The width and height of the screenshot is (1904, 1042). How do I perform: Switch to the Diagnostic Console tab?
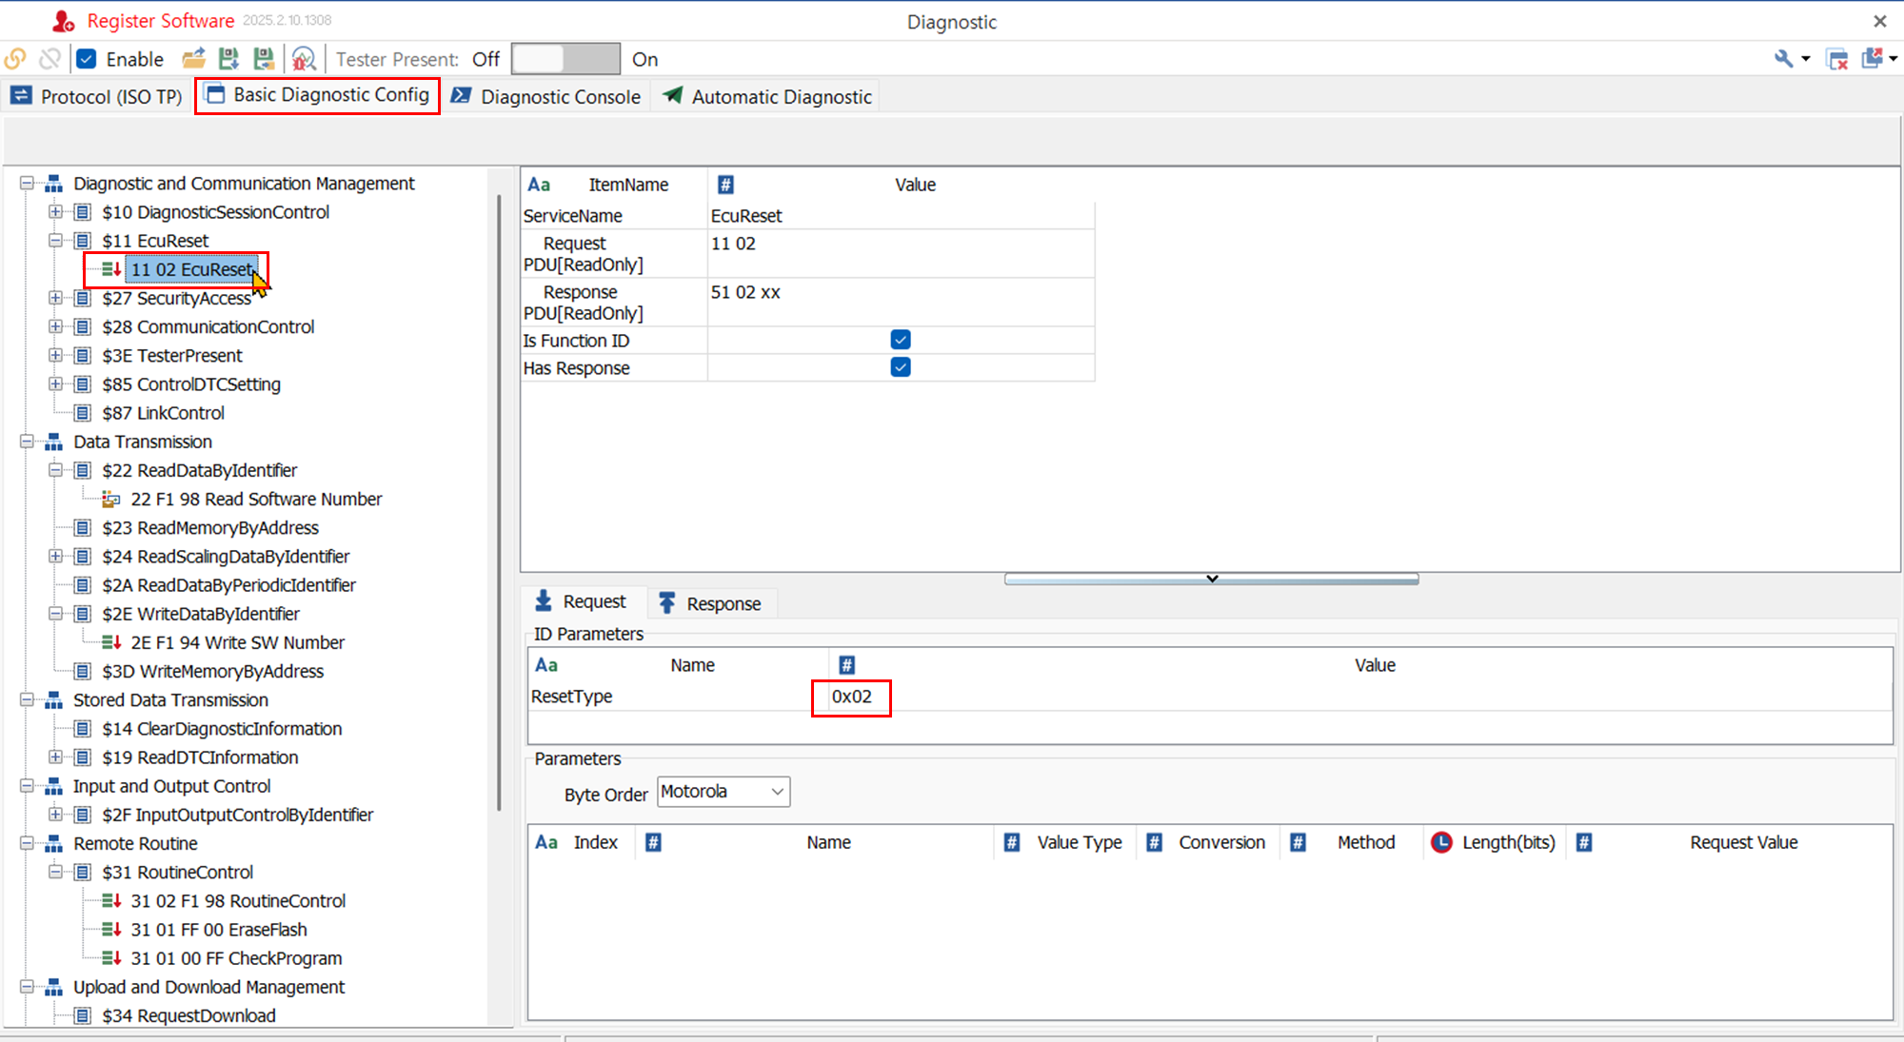[x=548, y=97]
